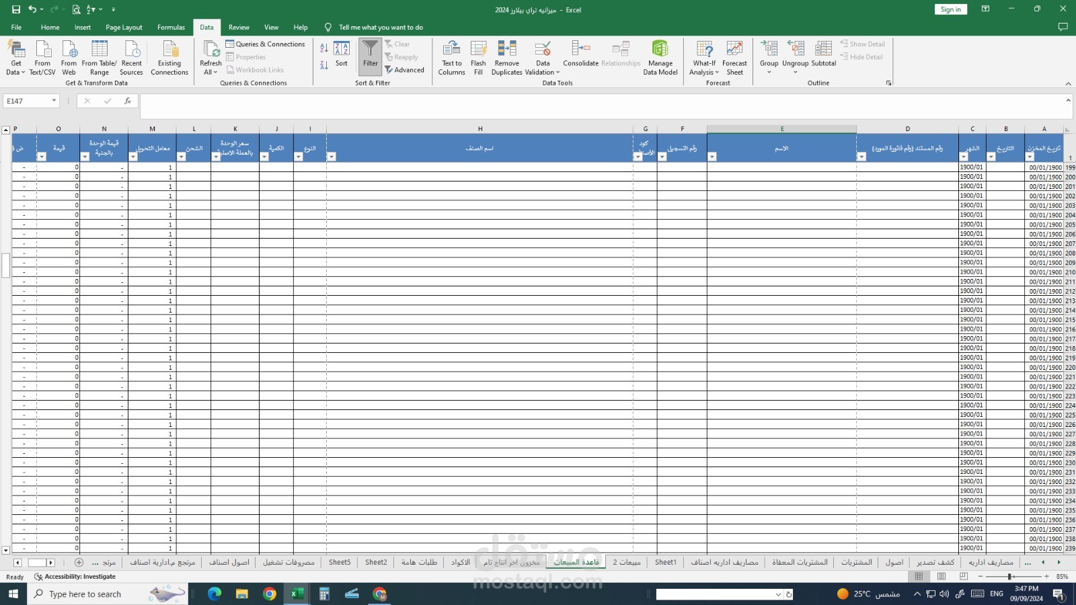Viewport: 1076px width, 605px height.
Task: Open filter dropdown for column E header
Action: (x=712, y=157)
